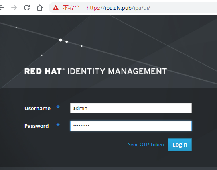Click the largest white dot on banner
The image size is (217, 170).
(61, 40)
